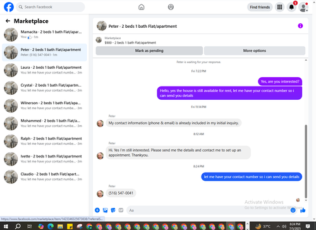This screenshot has height=230, width=316.
Task: Open the Windows notification center icon
Action: coord(308,226)
